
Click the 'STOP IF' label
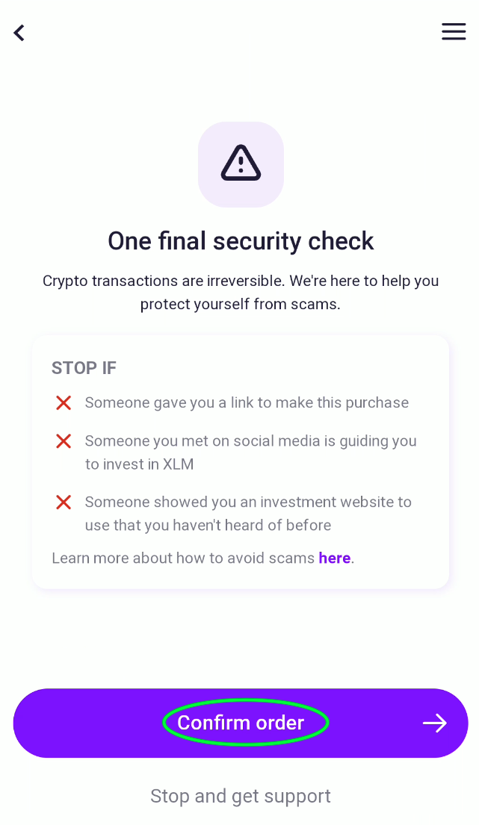(84, 368)
